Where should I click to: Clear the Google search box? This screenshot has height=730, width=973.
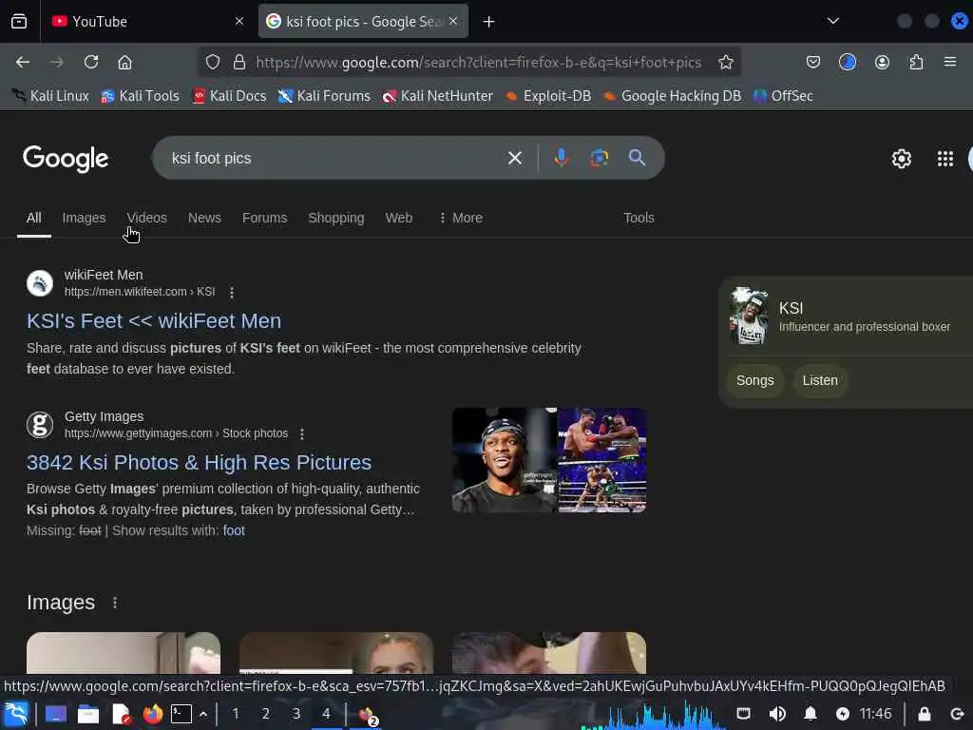point(514,159)
